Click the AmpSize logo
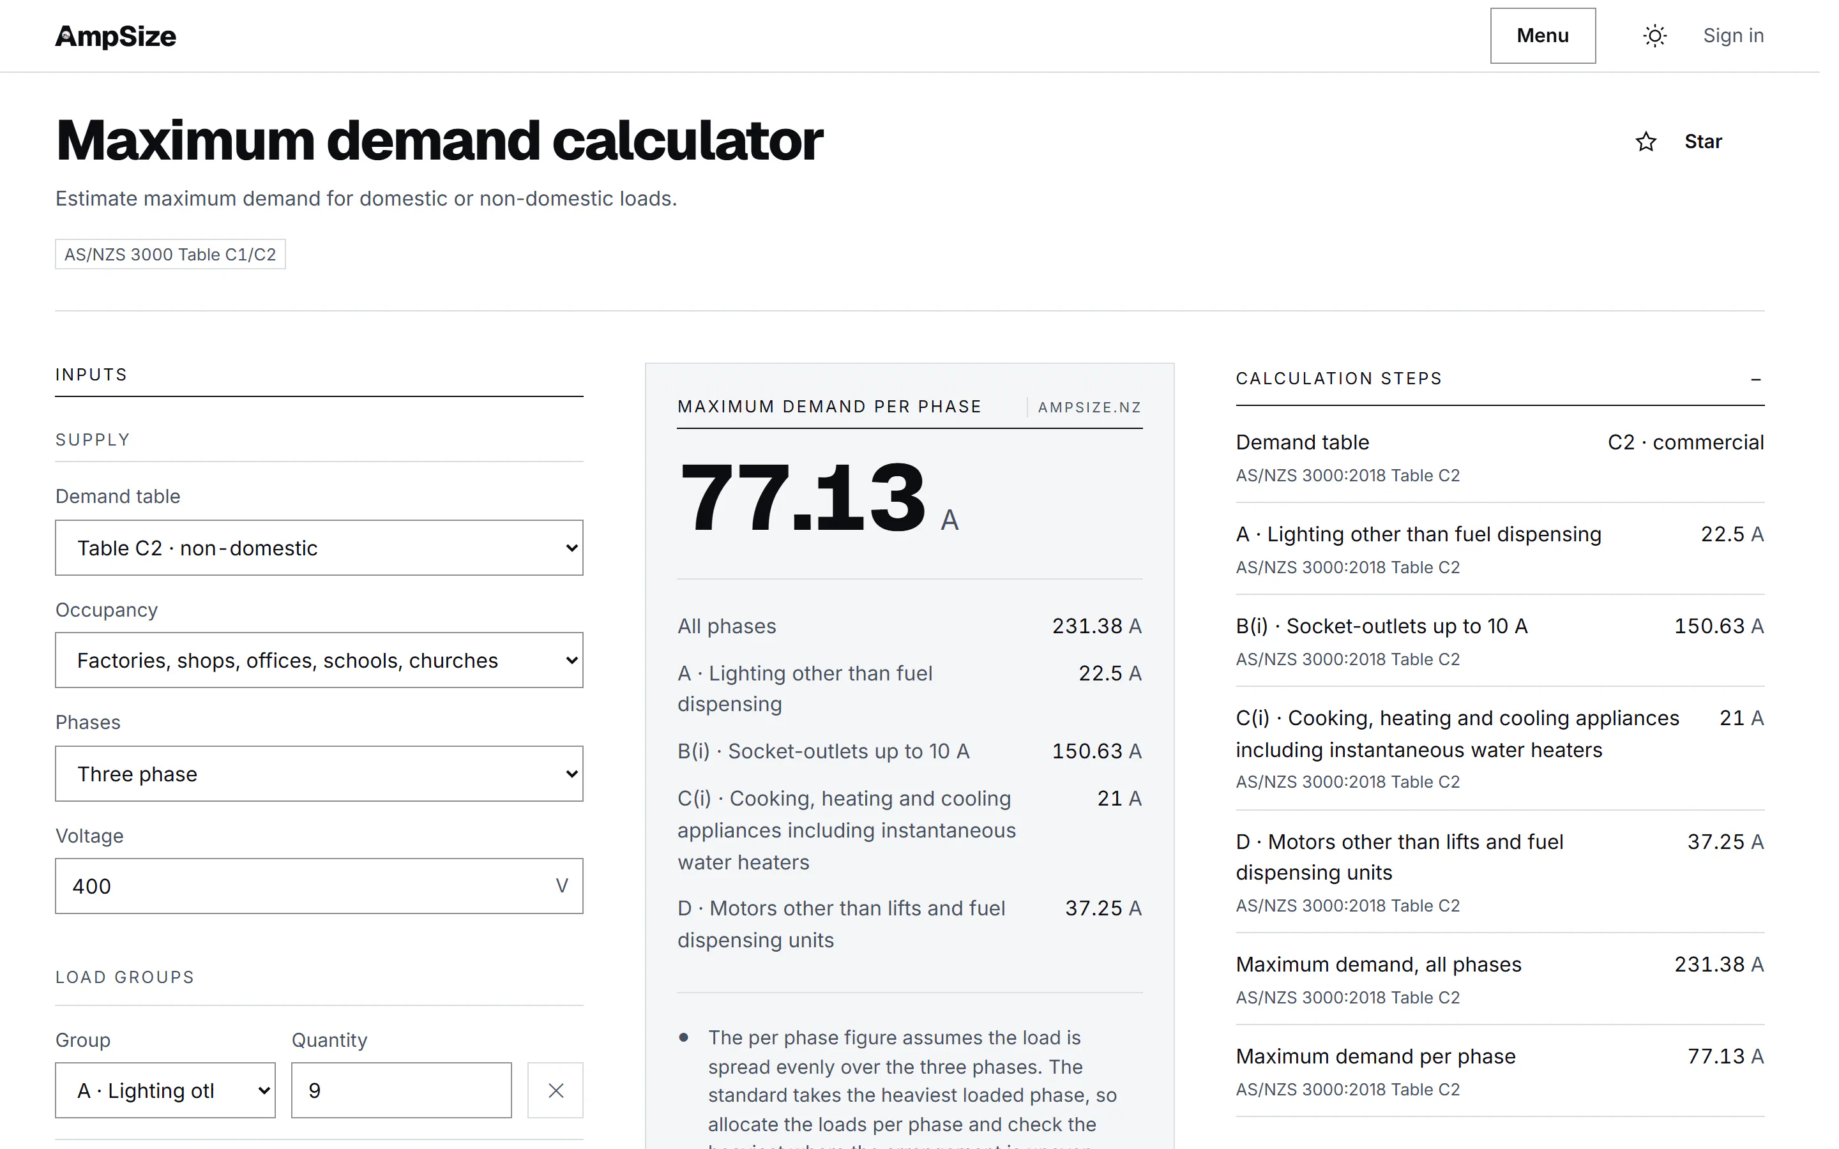 pyautogui.click(x=116, y=36)
